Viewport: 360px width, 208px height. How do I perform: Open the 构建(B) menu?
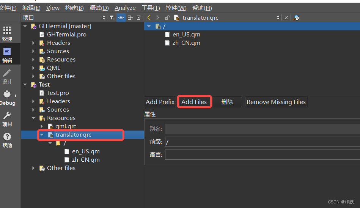point(74,8)
